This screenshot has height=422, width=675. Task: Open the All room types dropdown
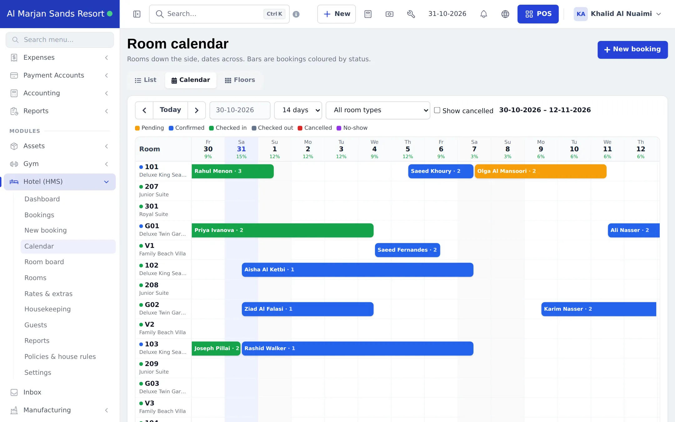[378, 110]
